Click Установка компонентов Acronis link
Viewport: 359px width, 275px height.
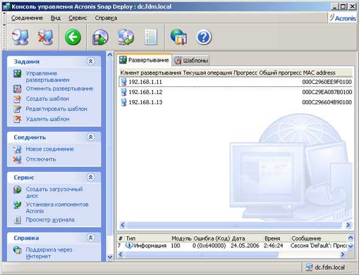pyautogui.click(x=57, y=208)
